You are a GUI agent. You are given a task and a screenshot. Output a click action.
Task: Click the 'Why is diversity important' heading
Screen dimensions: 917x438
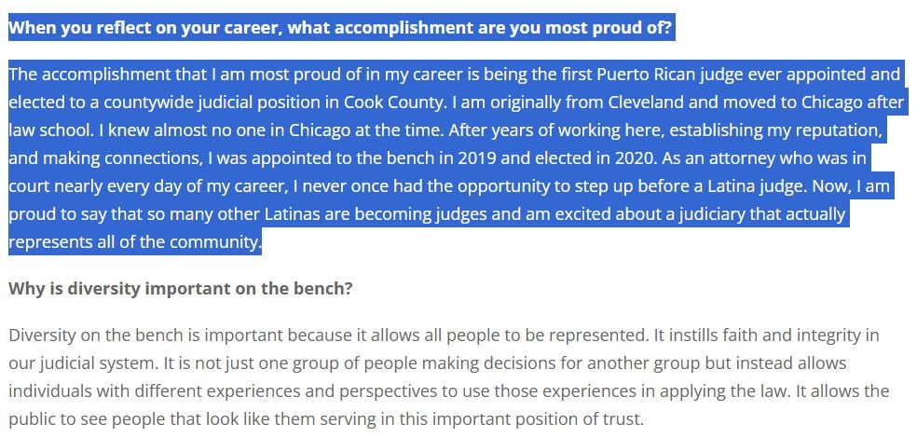tap(180, 288)
